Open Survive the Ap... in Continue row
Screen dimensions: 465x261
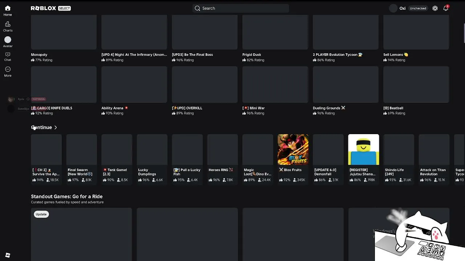46,172
